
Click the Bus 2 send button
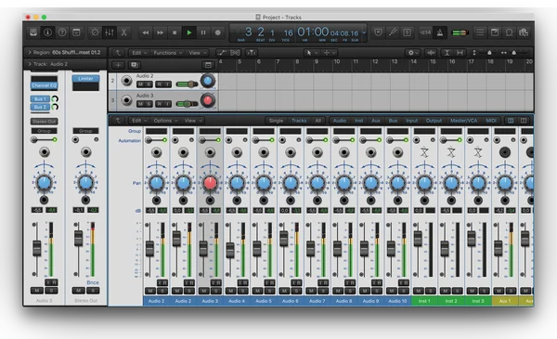(40, 107)
